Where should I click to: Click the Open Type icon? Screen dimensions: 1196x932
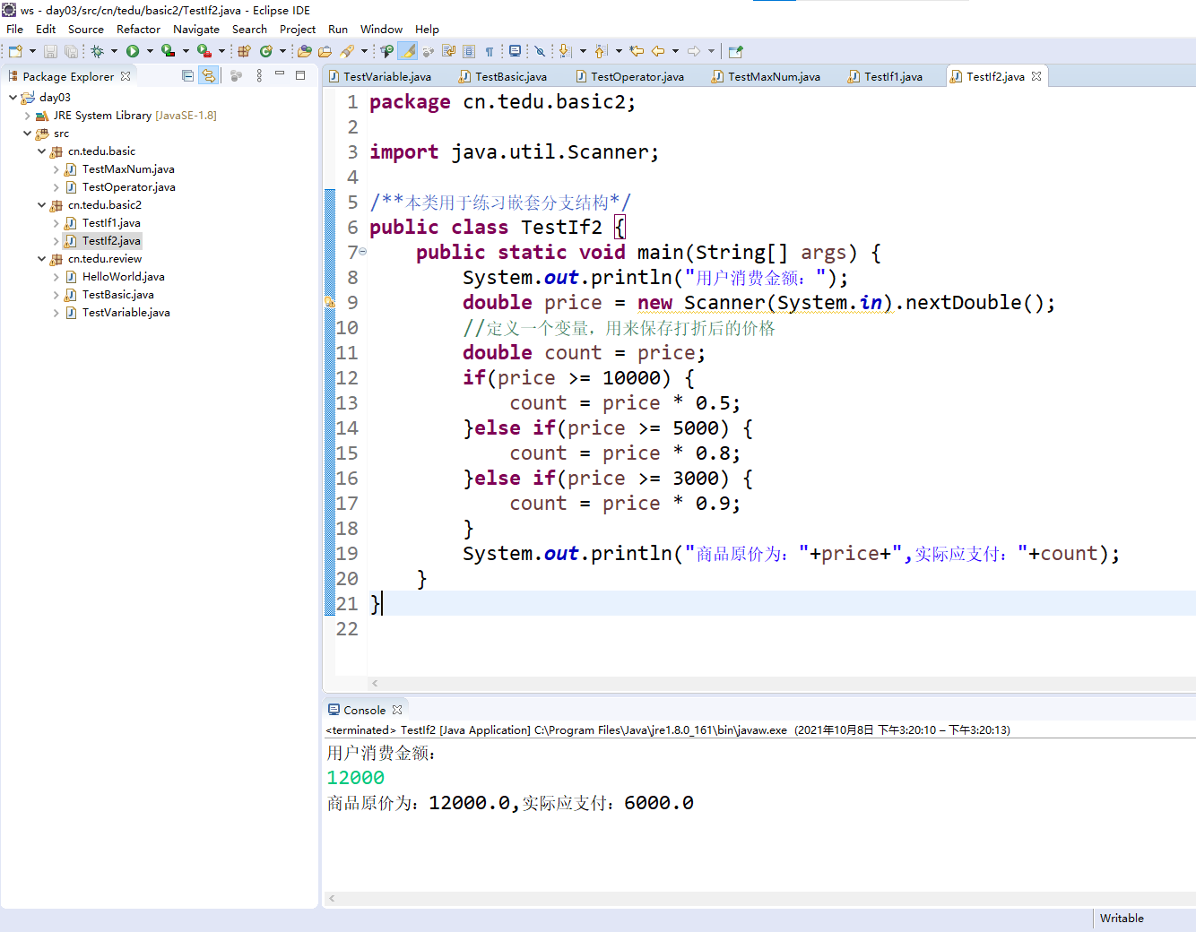click(x=304, y=51)
